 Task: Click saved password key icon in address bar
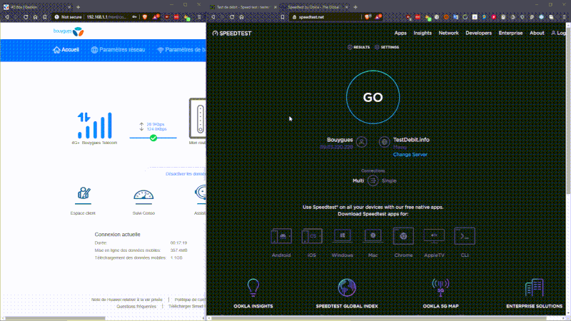point(134,16)
